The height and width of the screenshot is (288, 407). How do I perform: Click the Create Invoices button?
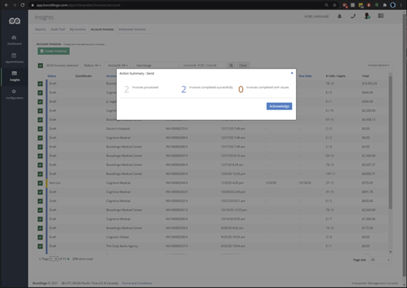tap(53, 51)
